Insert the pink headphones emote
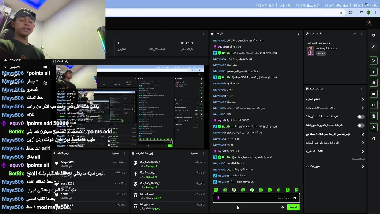 234,190
